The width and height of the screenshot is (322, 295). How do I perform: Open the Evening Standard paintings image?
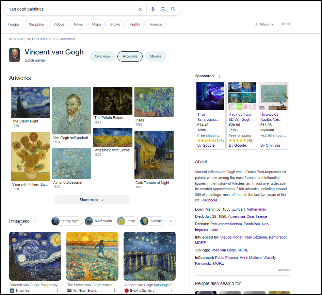149,256
